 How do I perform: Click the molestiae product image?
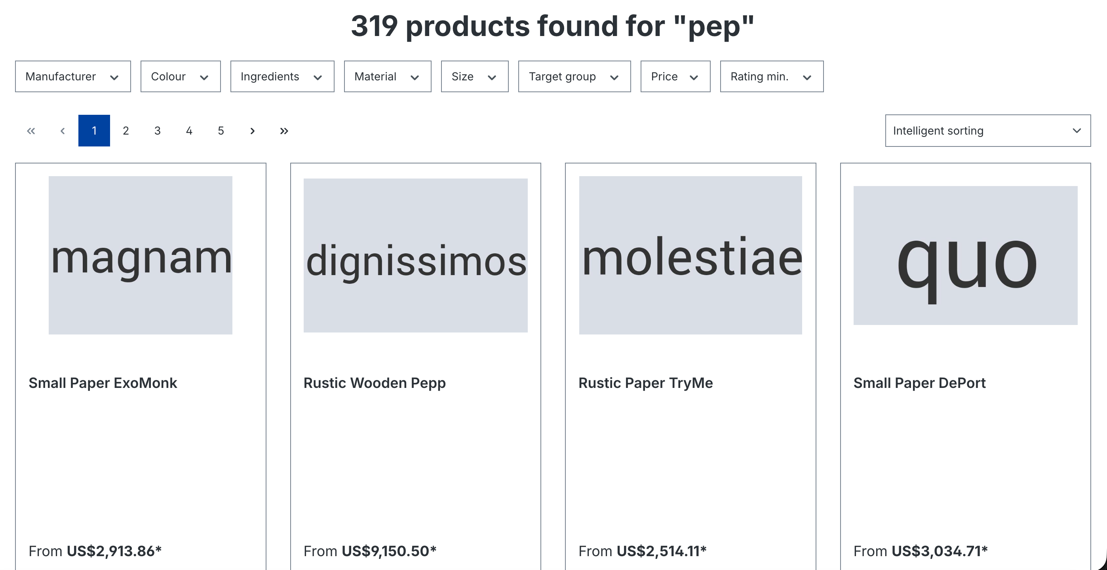(690, 255)
